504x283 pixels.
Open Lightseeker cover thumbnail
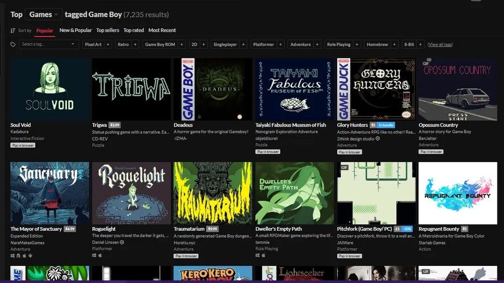click(295, 273)
